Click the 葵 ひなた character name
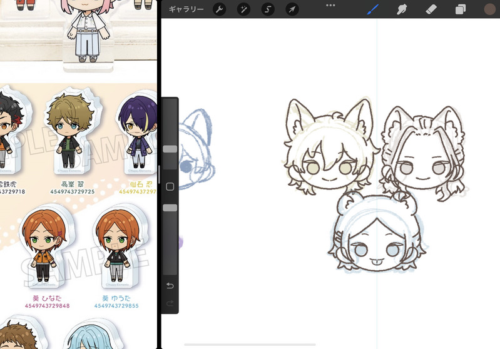The width and height of the screenshot is (500, 349). tap(47, 298)
